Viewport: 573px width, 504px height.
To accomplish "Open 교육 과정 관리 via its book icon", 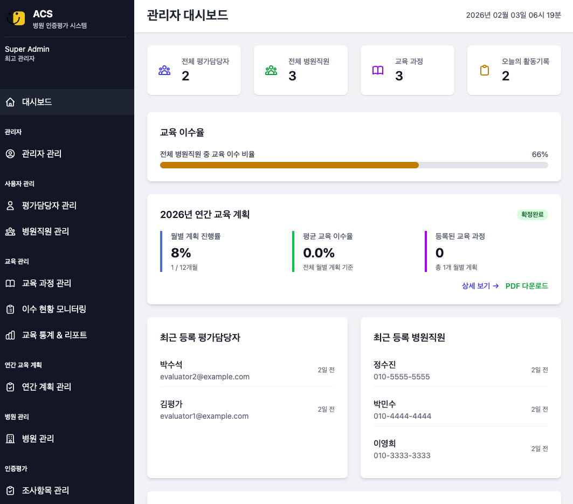I will (11, 283).
